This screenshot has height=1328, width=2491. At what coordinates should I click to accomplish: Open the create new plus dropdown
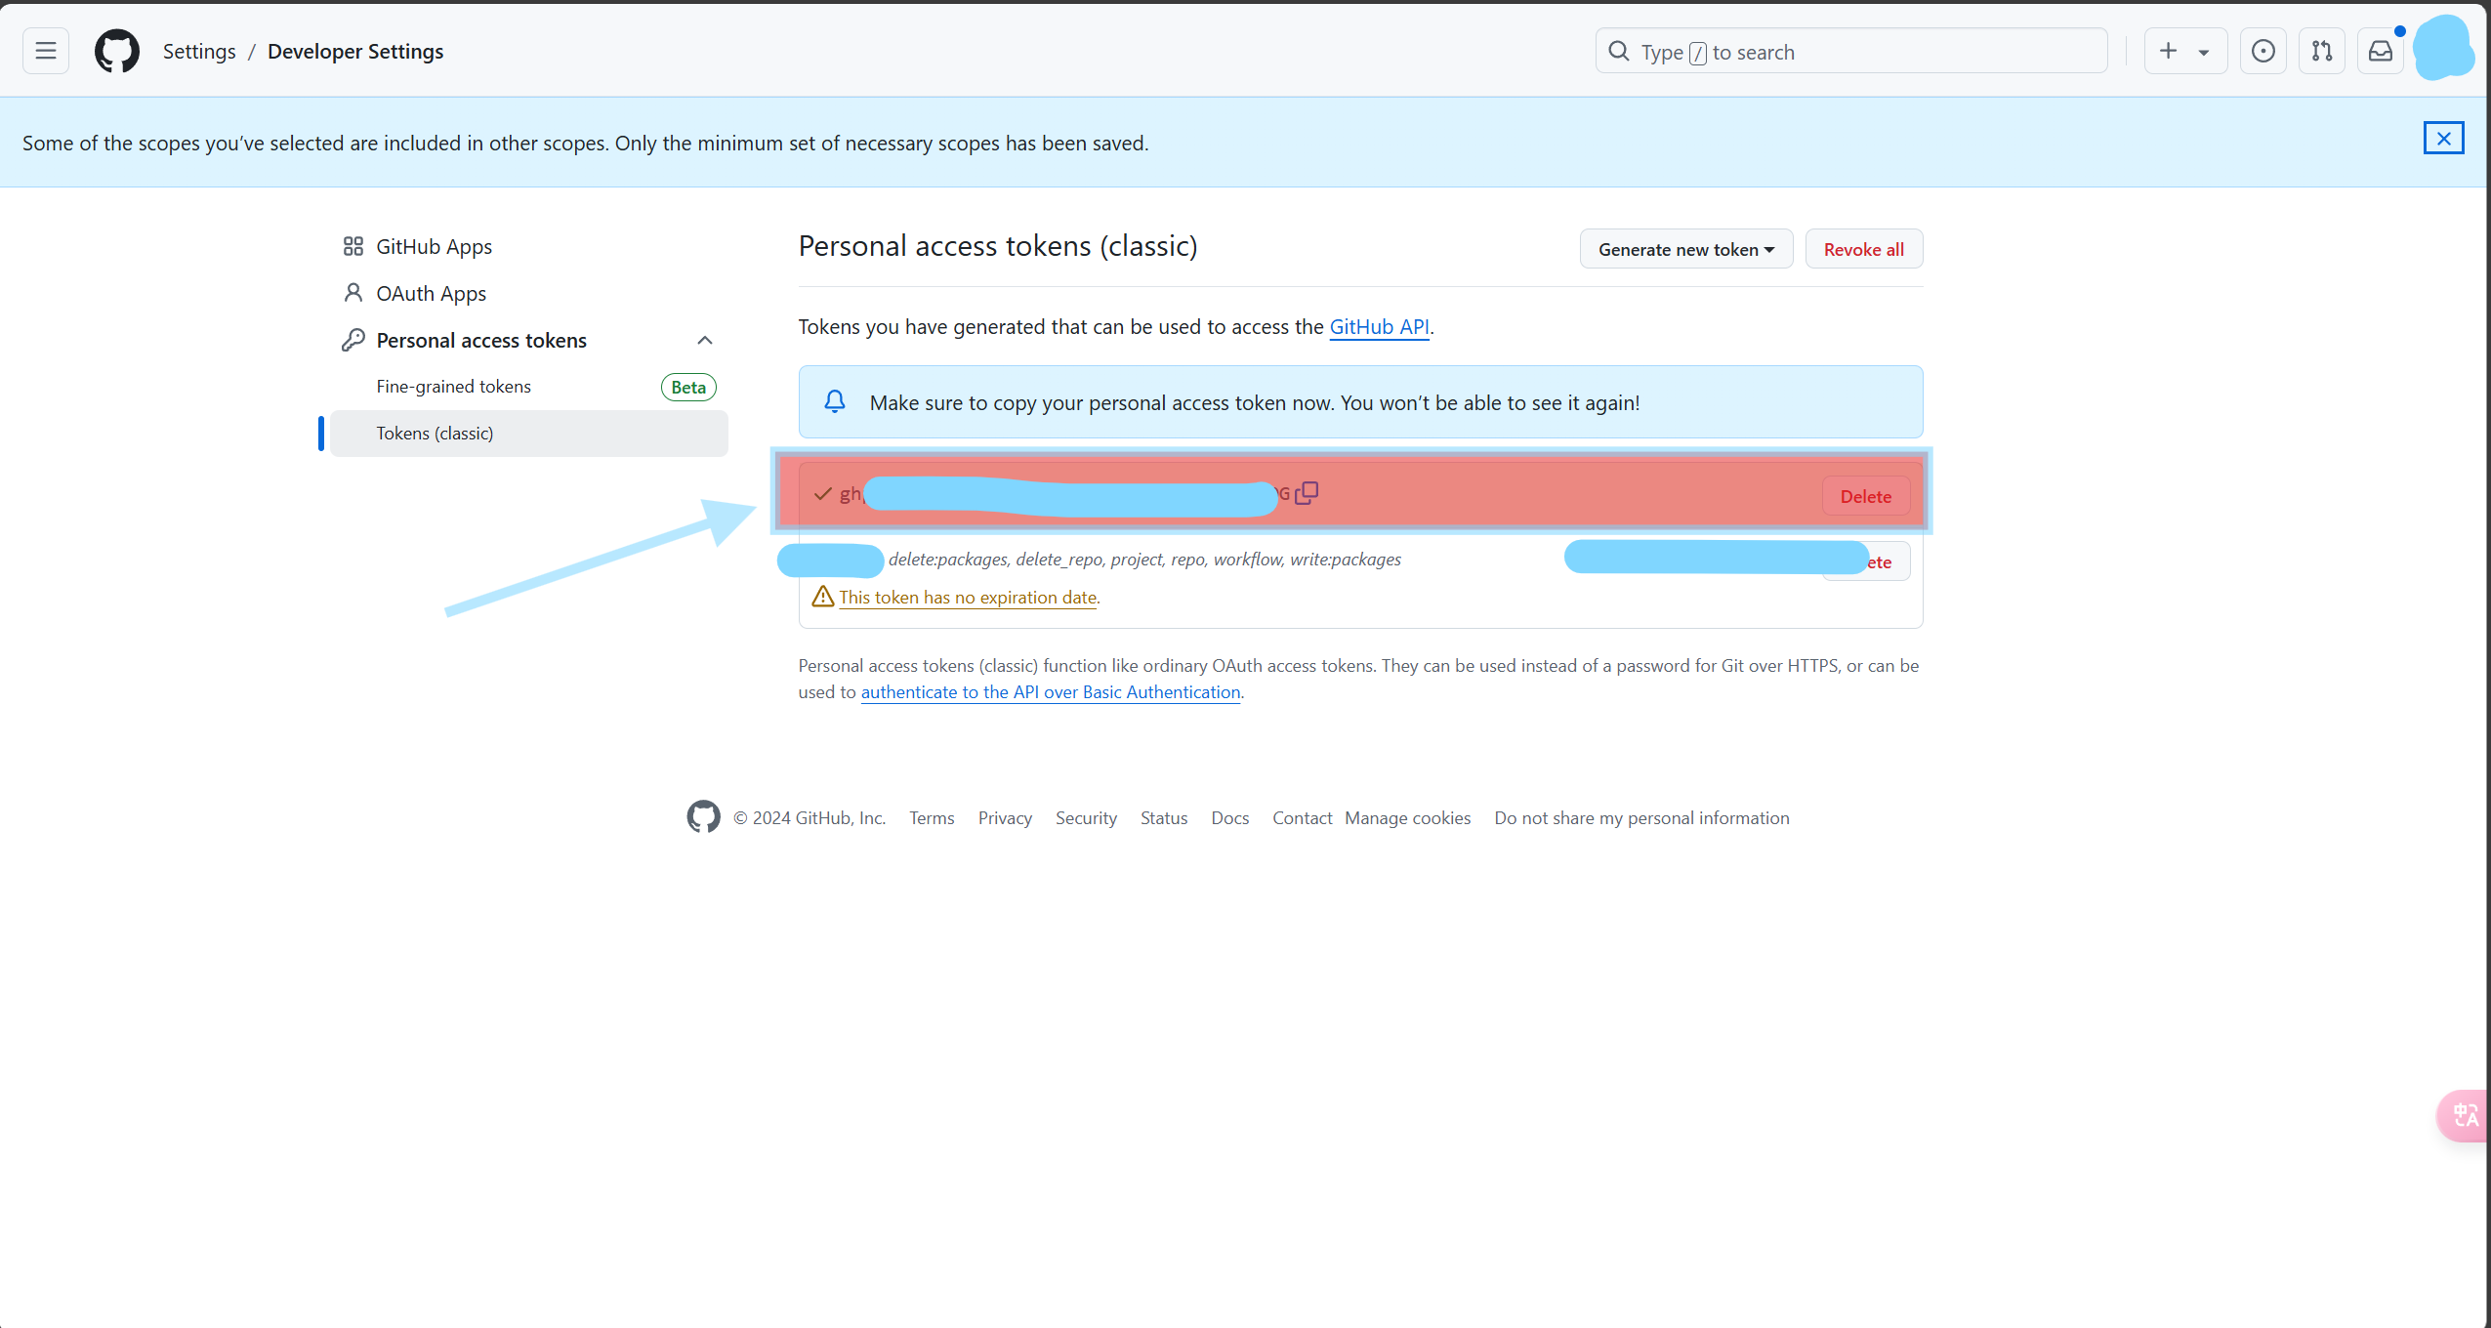2184,51
